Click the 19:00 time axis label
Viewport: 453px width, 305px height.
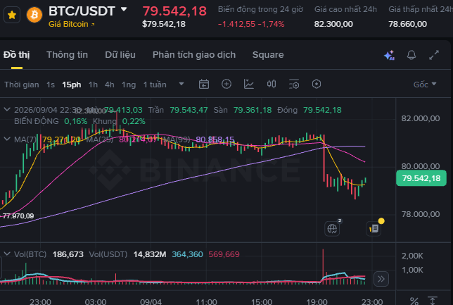click(x=317, y=301)
